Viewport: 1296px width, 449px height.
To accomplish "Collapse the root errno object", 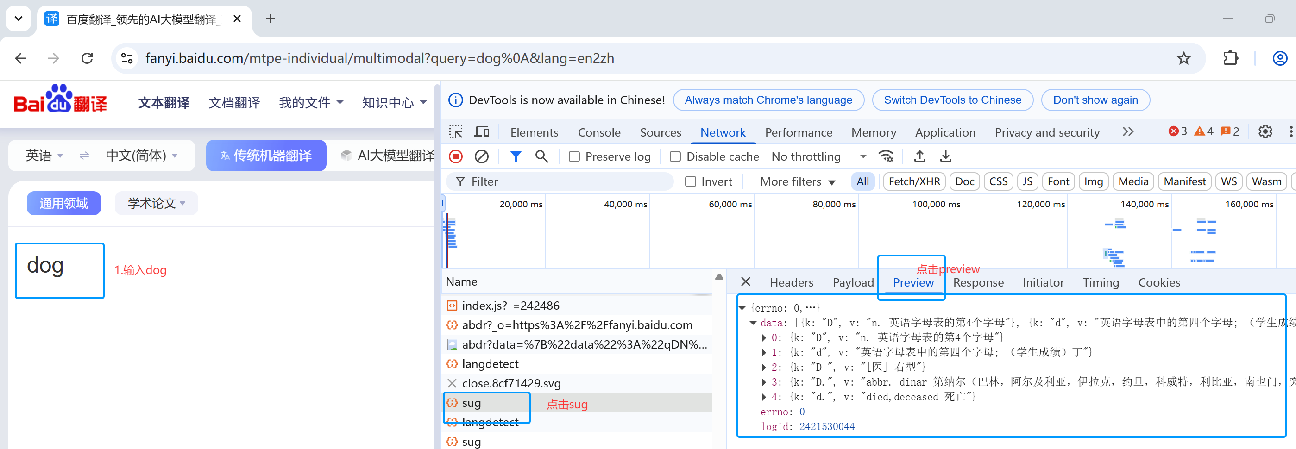I will (742, 308).
